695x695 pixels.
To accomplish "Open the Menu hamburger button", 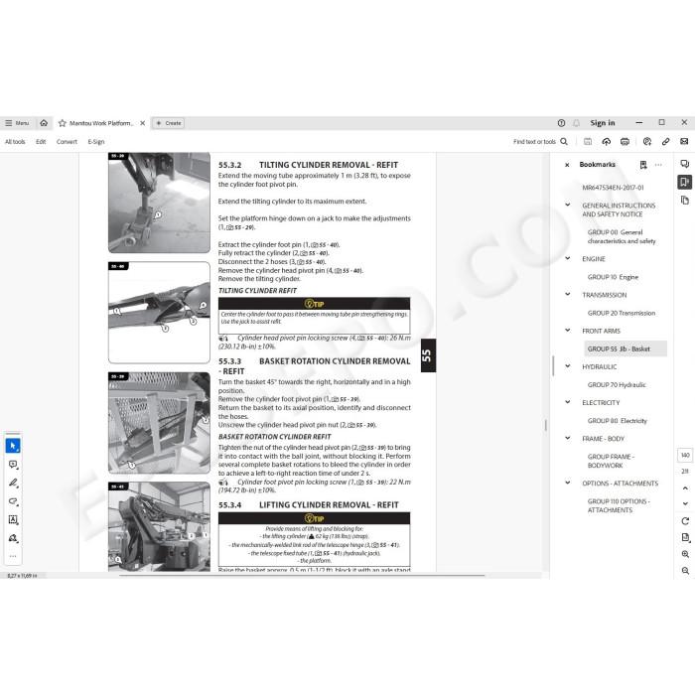I will (17, 123).
